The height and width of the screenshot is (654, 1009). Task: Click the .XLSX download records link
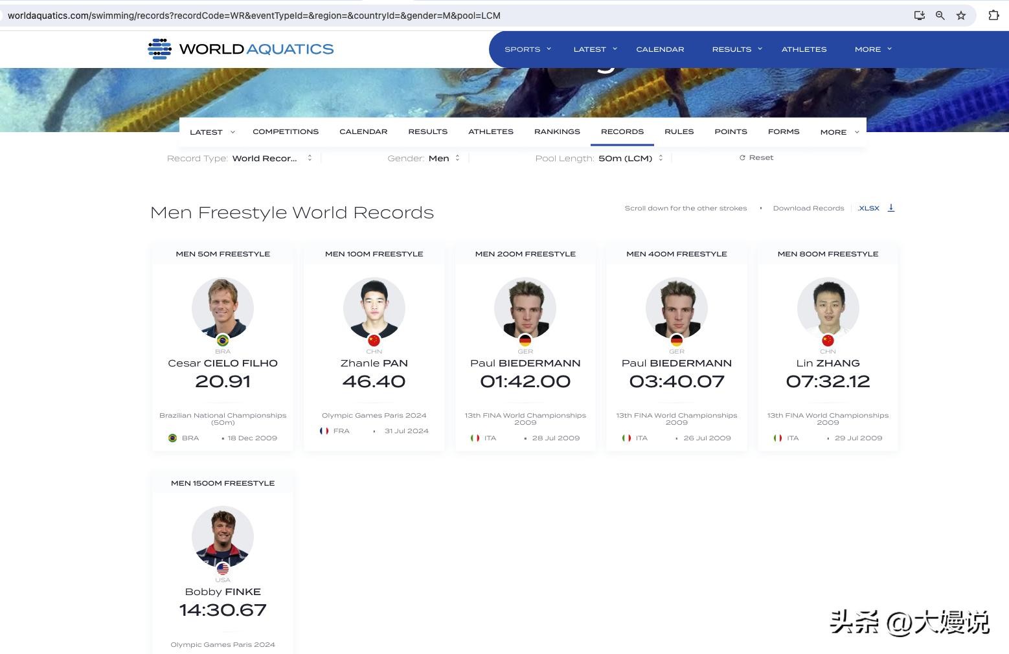(868, 209)
